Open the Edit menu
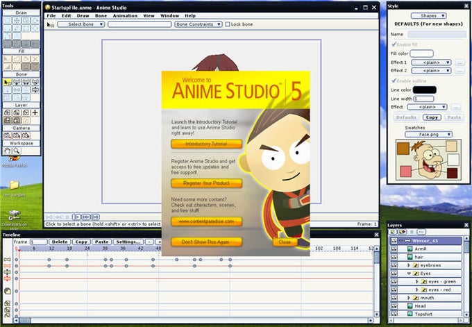The height and width of the screenshot is (327, 472). point(66,16)
